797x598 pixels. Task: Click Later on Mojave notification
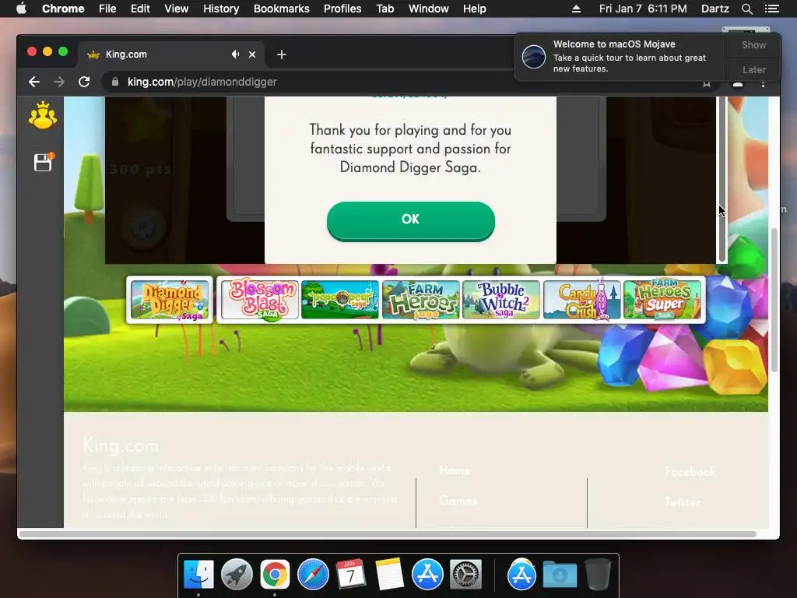point(753,69)
